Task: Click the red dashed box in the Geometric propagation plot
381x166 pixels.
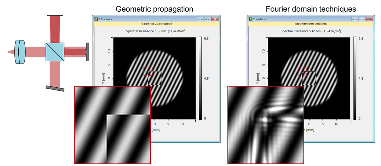Action: pos(148,71)
